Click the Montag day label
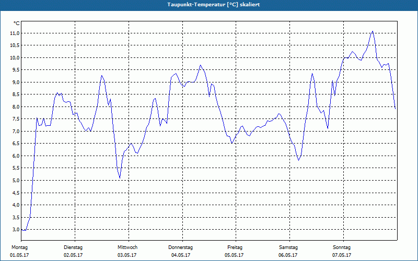The image size is (418, 261). pyautogui.click(x=19, y=247)
